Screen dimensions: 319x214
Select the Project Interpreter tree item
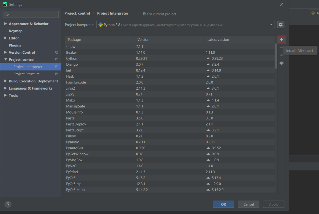[x=31, y=67]
